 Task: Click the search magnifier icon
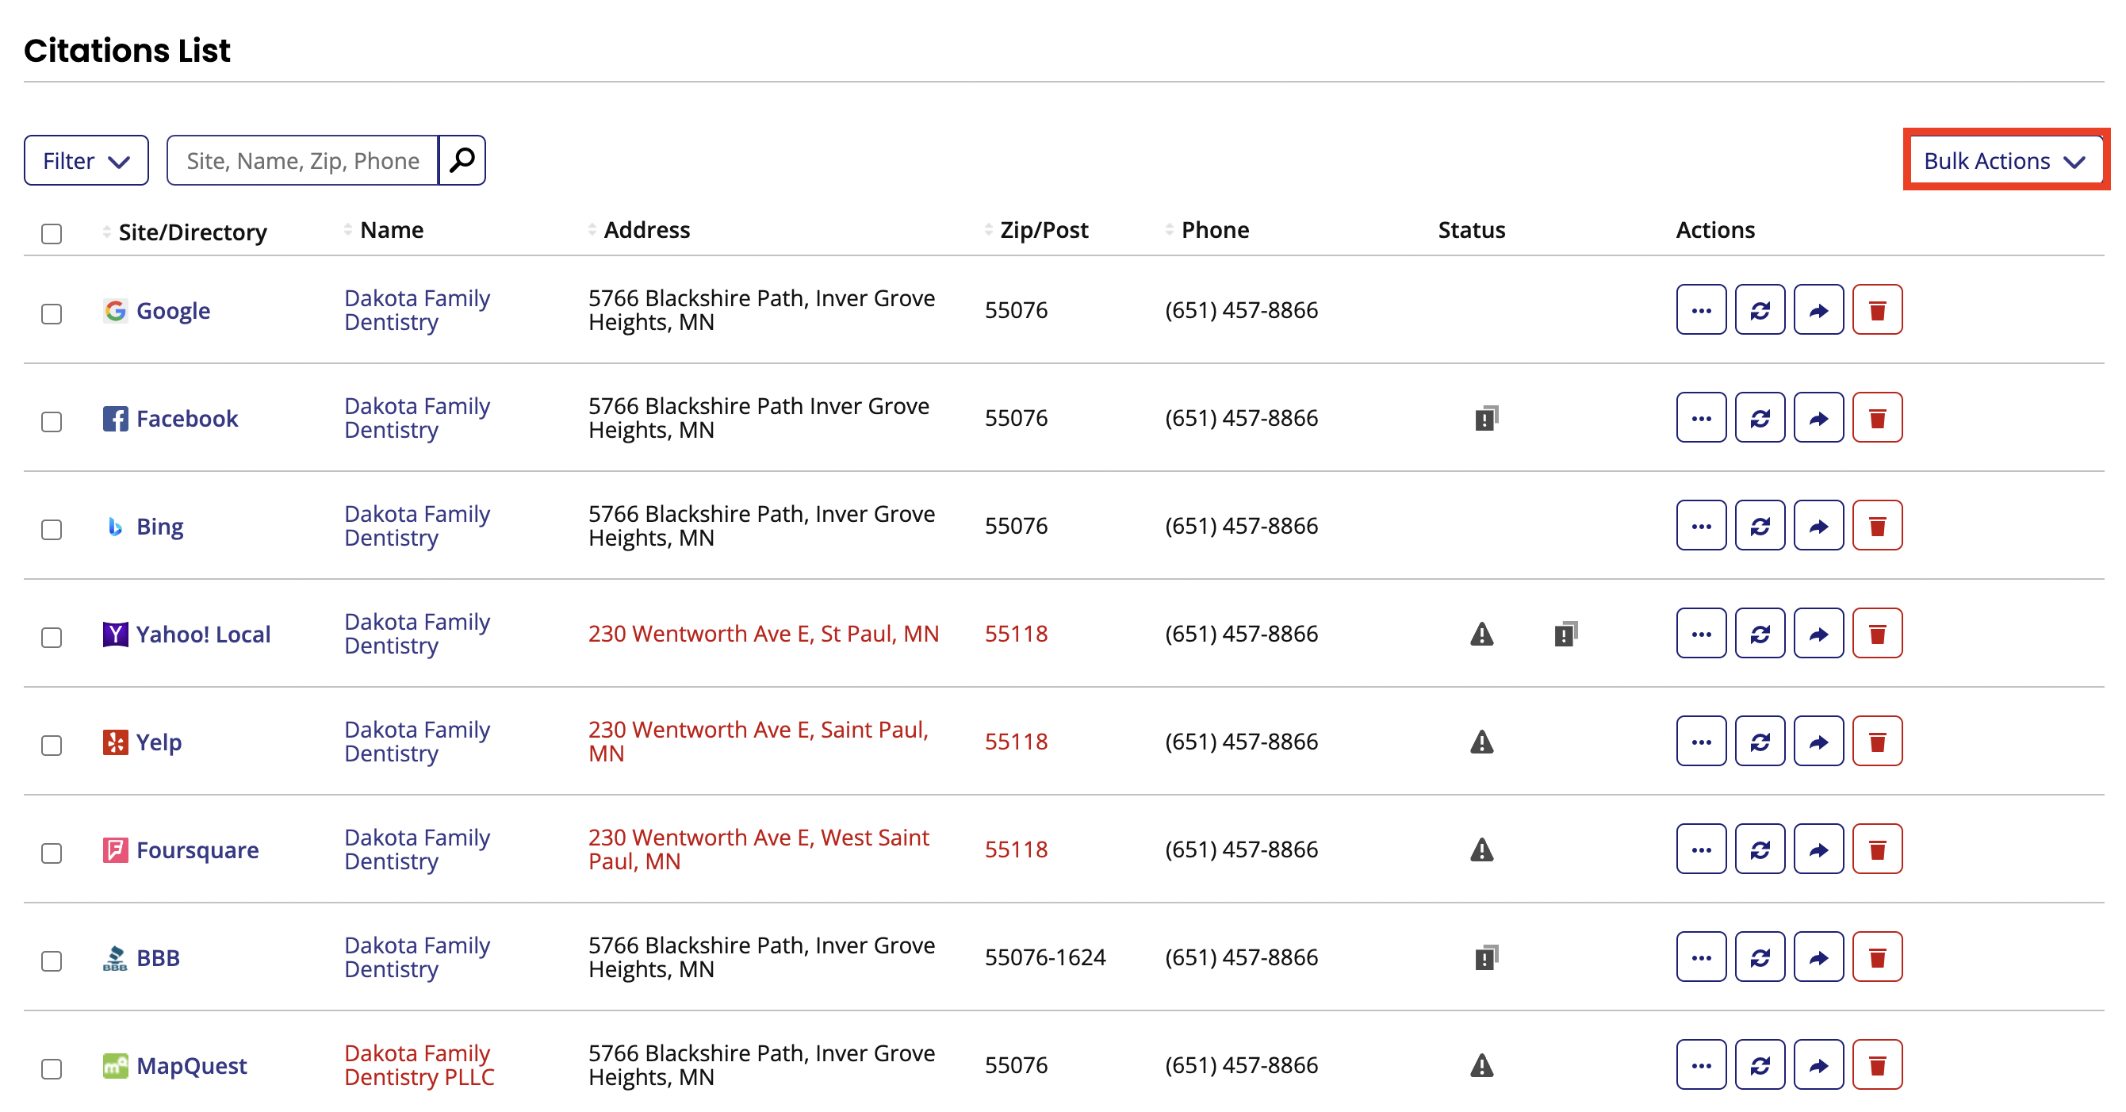point(462,160)
